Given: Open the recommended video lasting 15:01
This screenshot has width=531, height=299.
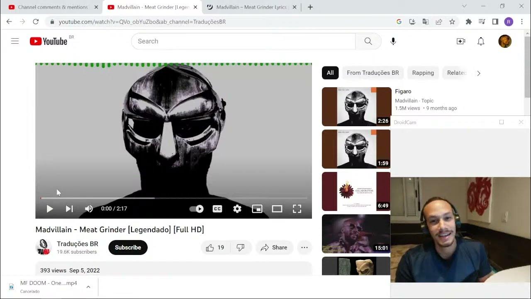Looking at the screenshot, I should click(x=356, y=234).
